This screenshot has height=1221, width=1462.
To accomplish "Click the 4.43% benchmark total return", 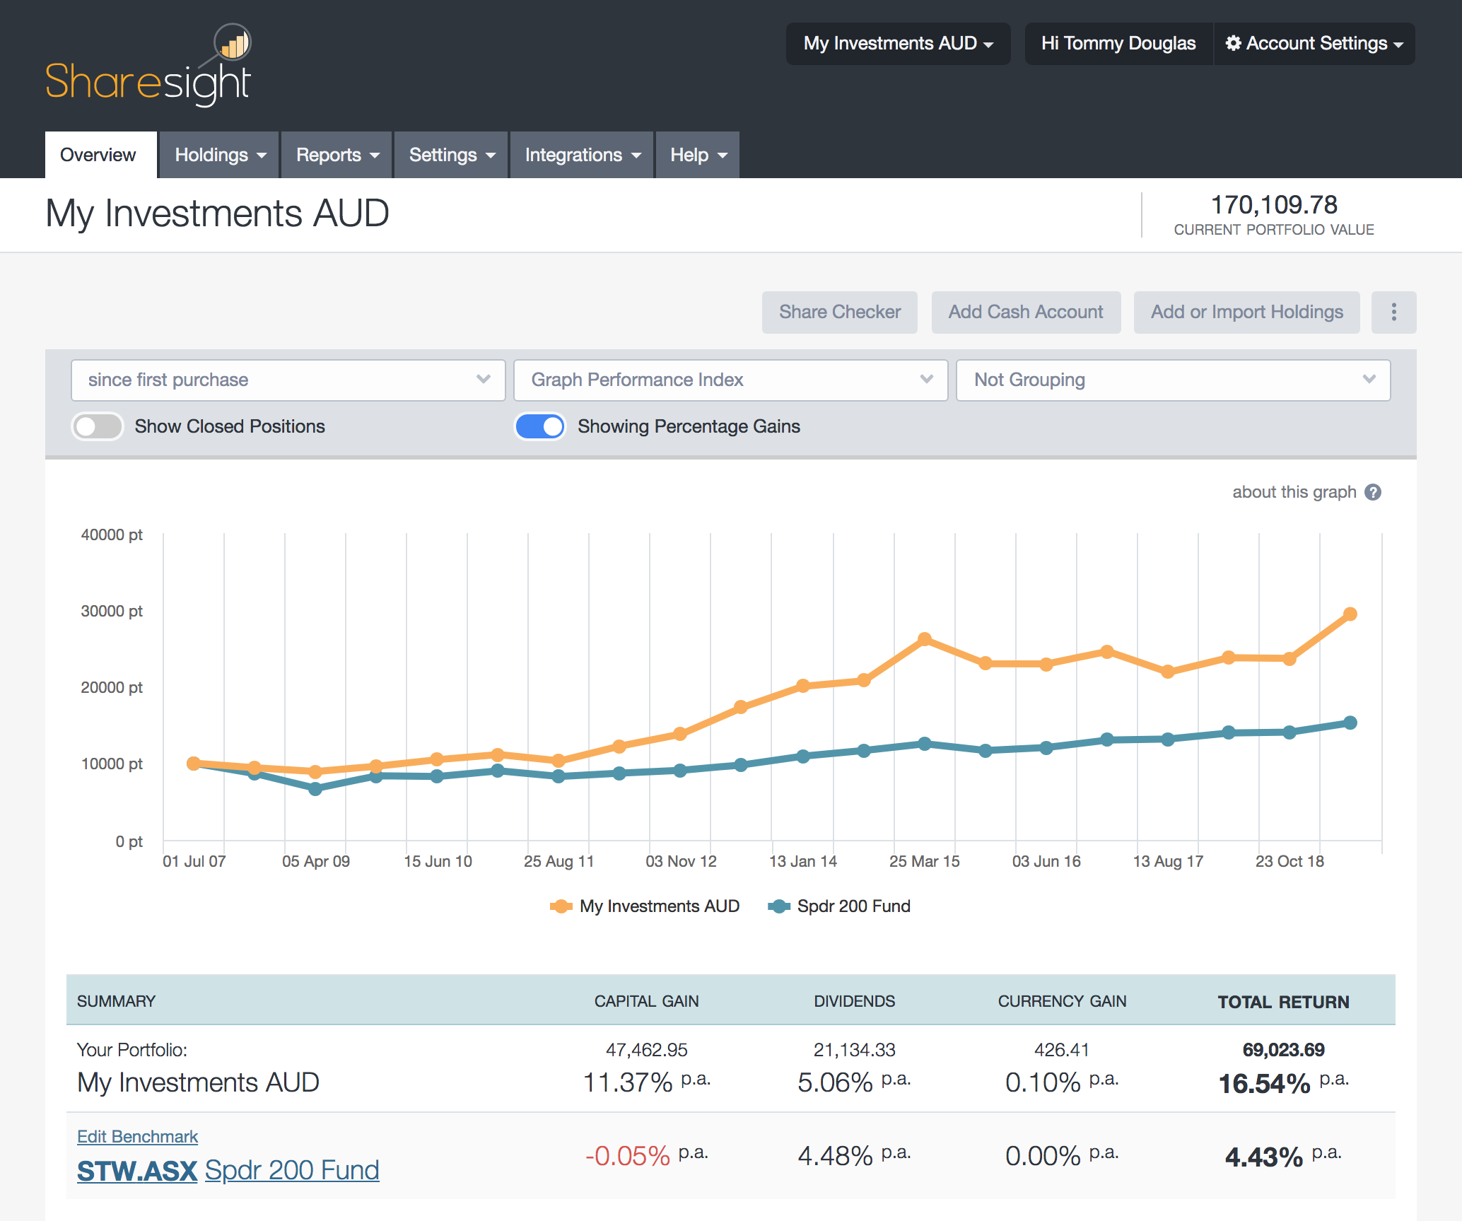I will [1264, 1157].
